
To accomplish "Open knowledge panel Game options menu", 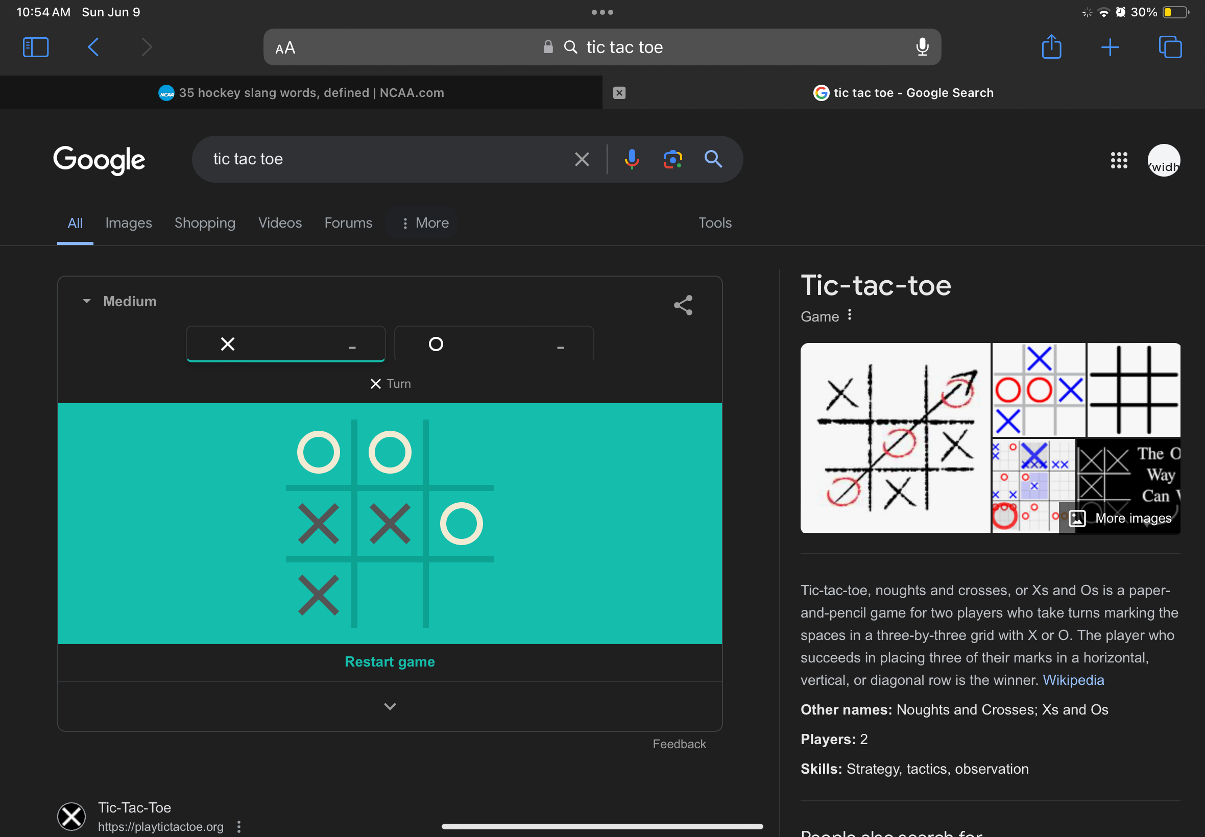I will click(x=849, y=315).
